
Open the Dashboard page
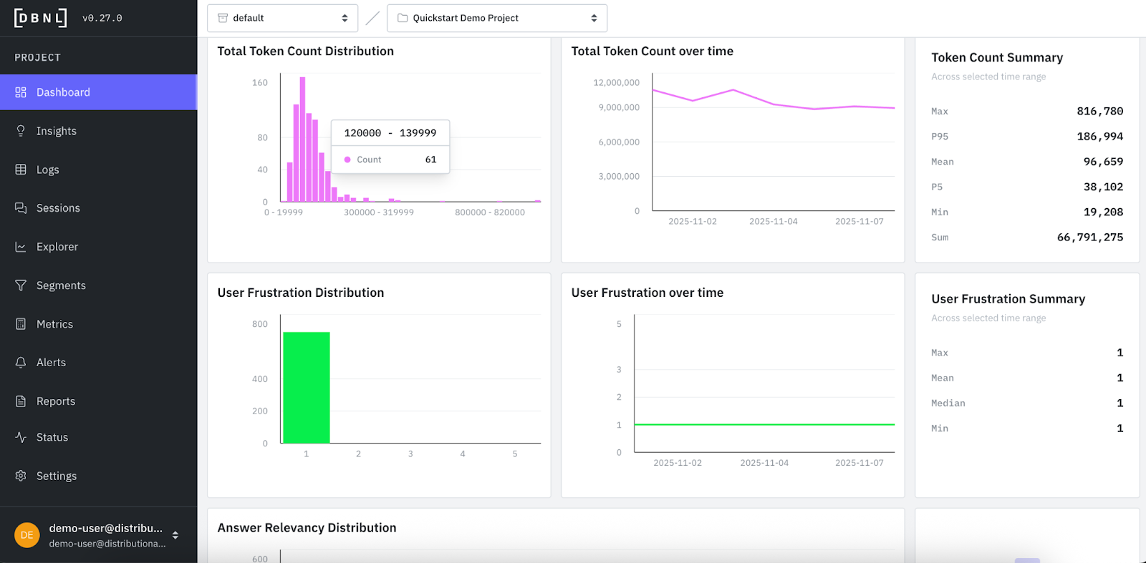click(x=98, y=92)
